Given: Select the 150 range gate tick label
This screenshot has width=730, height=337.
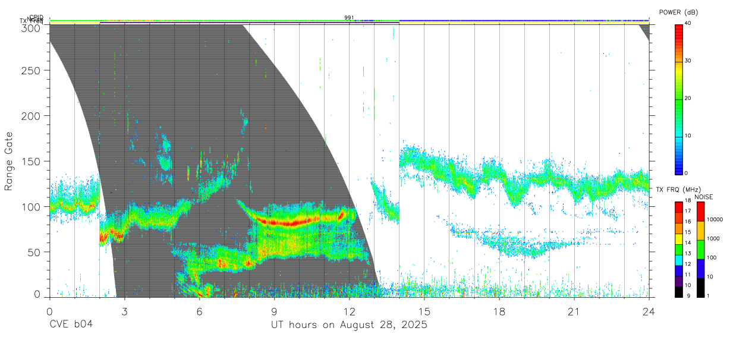Looking at the screenshot, I should pos(30,161).
